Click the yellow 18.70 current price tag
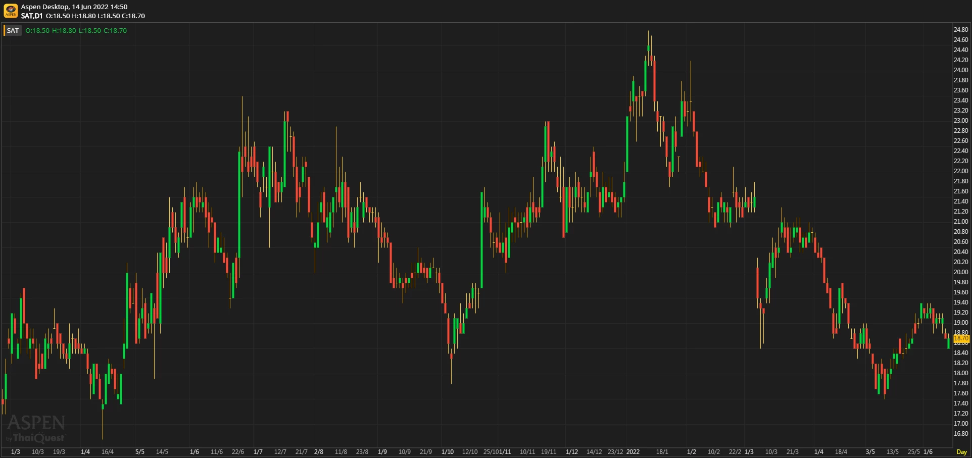 pyautogui.click(x=961, y=338)
